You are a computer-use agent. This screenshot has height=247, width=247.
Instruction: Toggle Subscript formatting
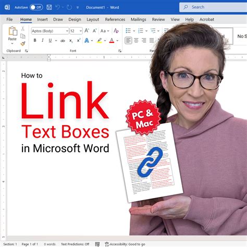click(x=71, y=41)
